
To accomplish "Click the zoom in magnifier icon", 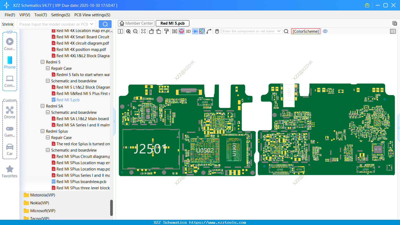I will (x=128, y=31).
